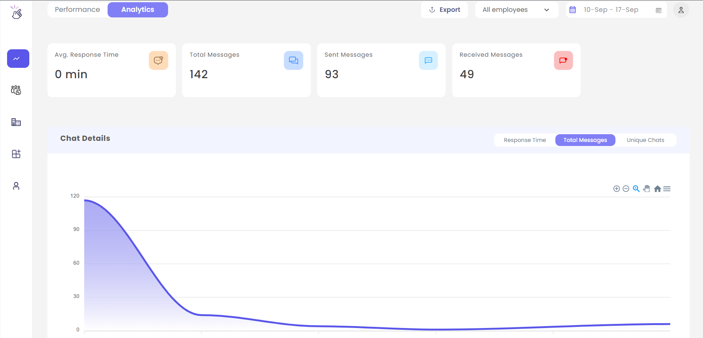
Task: Click the Sent Messages value 93
Action: (332, 74)
